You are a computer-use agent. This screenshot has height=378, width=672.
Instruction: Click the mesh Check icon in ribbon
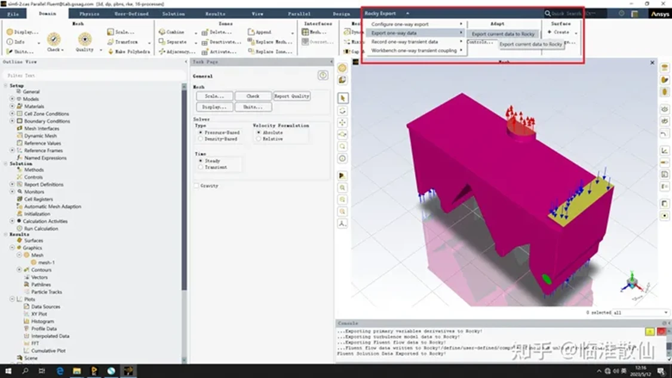(54, 39)
